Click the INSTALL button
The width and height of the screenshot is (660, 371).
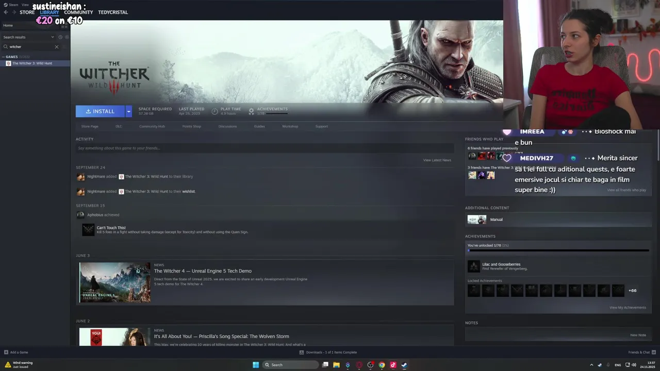pos(100,111)
